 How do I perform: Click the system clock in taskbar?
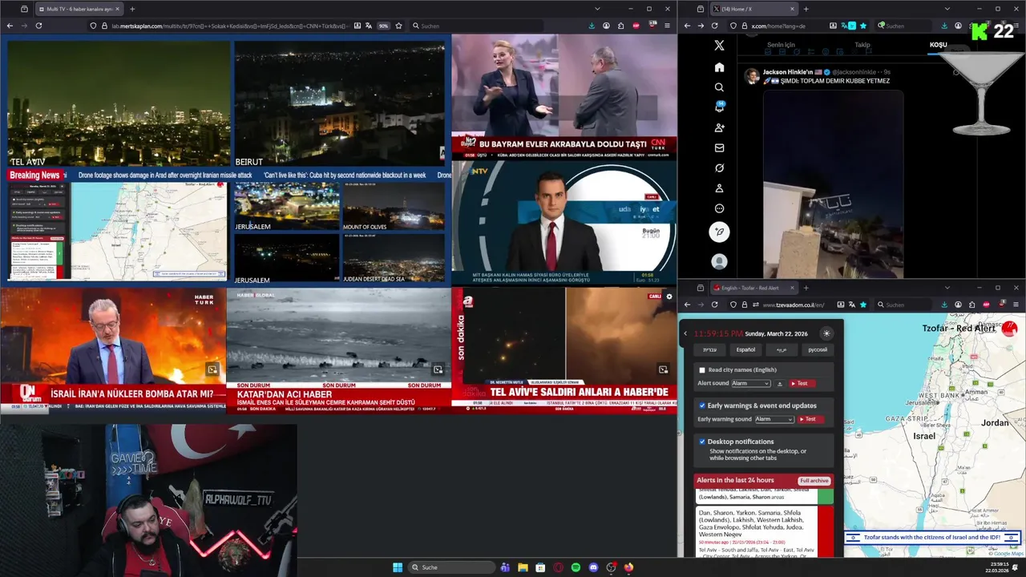pos(998,567)
